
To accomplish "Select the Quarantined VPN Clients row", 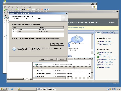I will [x=62, y=74].
